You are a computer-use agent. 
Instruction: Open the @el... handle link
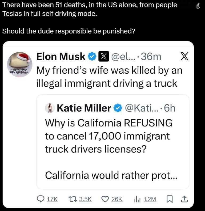[122, 56]
